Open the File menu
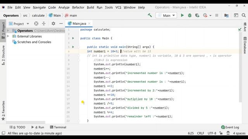 coord(10,7)
